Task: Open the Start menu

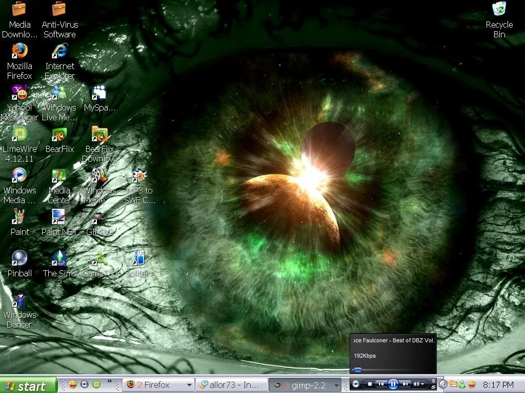Action: [x=28, y=385]
